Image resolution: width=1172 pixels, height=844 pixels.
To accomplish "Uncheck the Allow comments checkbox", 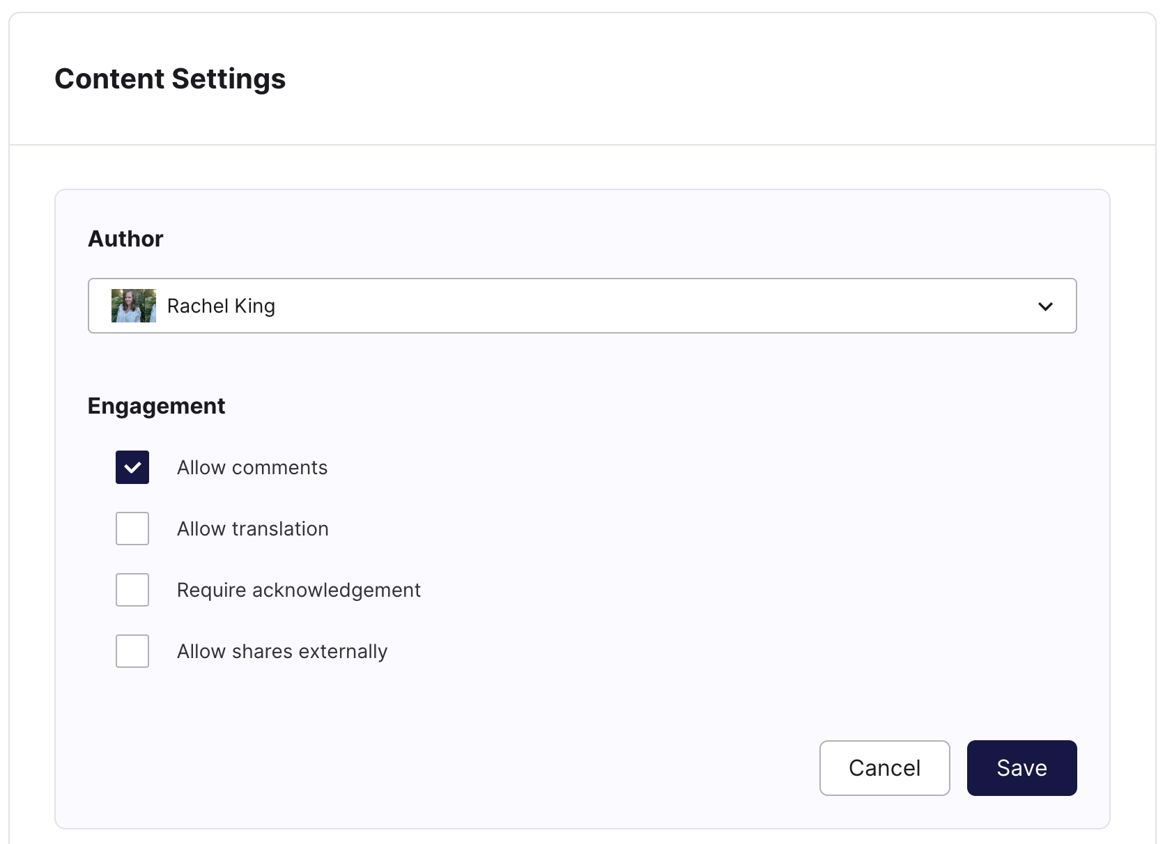I will tap(132, 467).
